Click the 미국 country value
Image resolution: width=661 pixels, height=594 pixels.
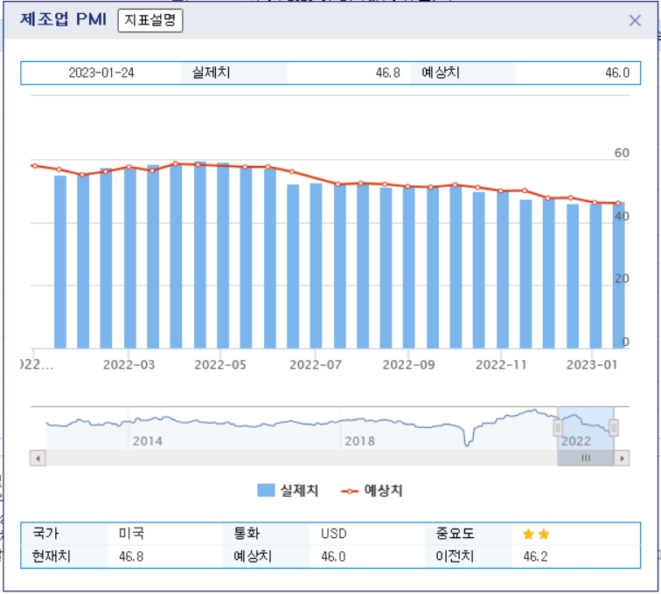[x=131, y=534]
